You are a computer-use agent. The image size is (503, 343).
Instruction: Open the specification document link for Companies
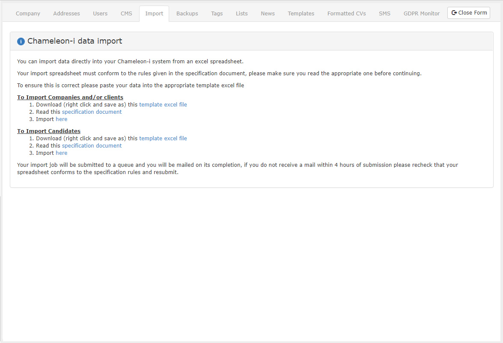coord(92,112)
